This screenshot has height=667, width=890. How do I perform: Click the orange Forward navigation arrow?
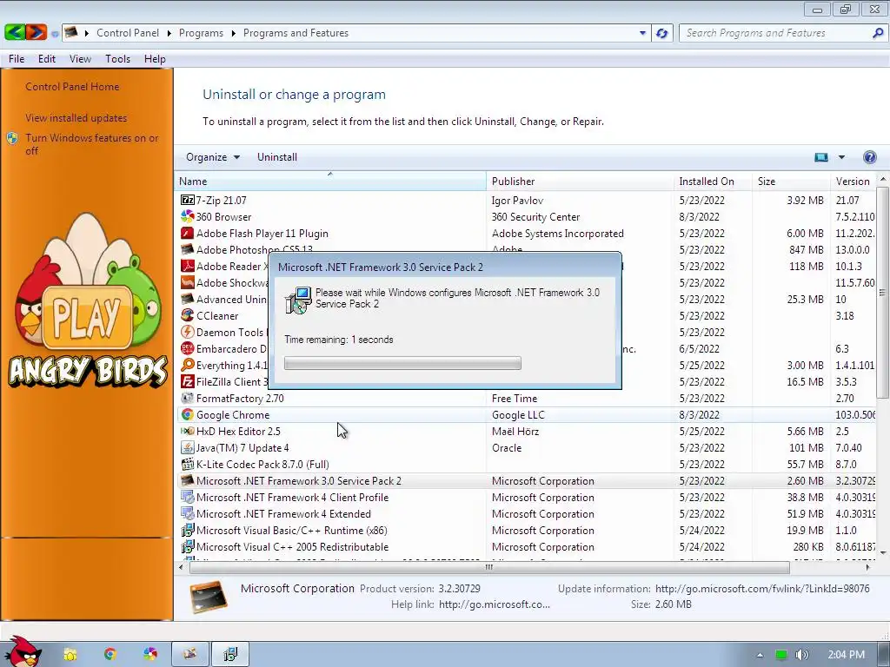tap(37, 32)
